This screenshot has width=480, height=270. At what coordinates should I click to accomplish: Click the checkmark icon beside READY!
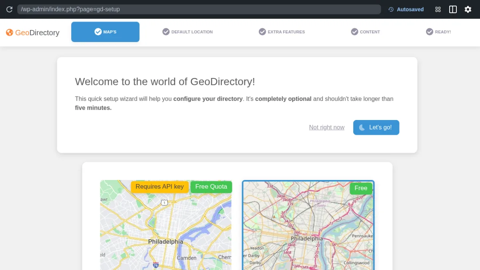[x=430, y=32]
